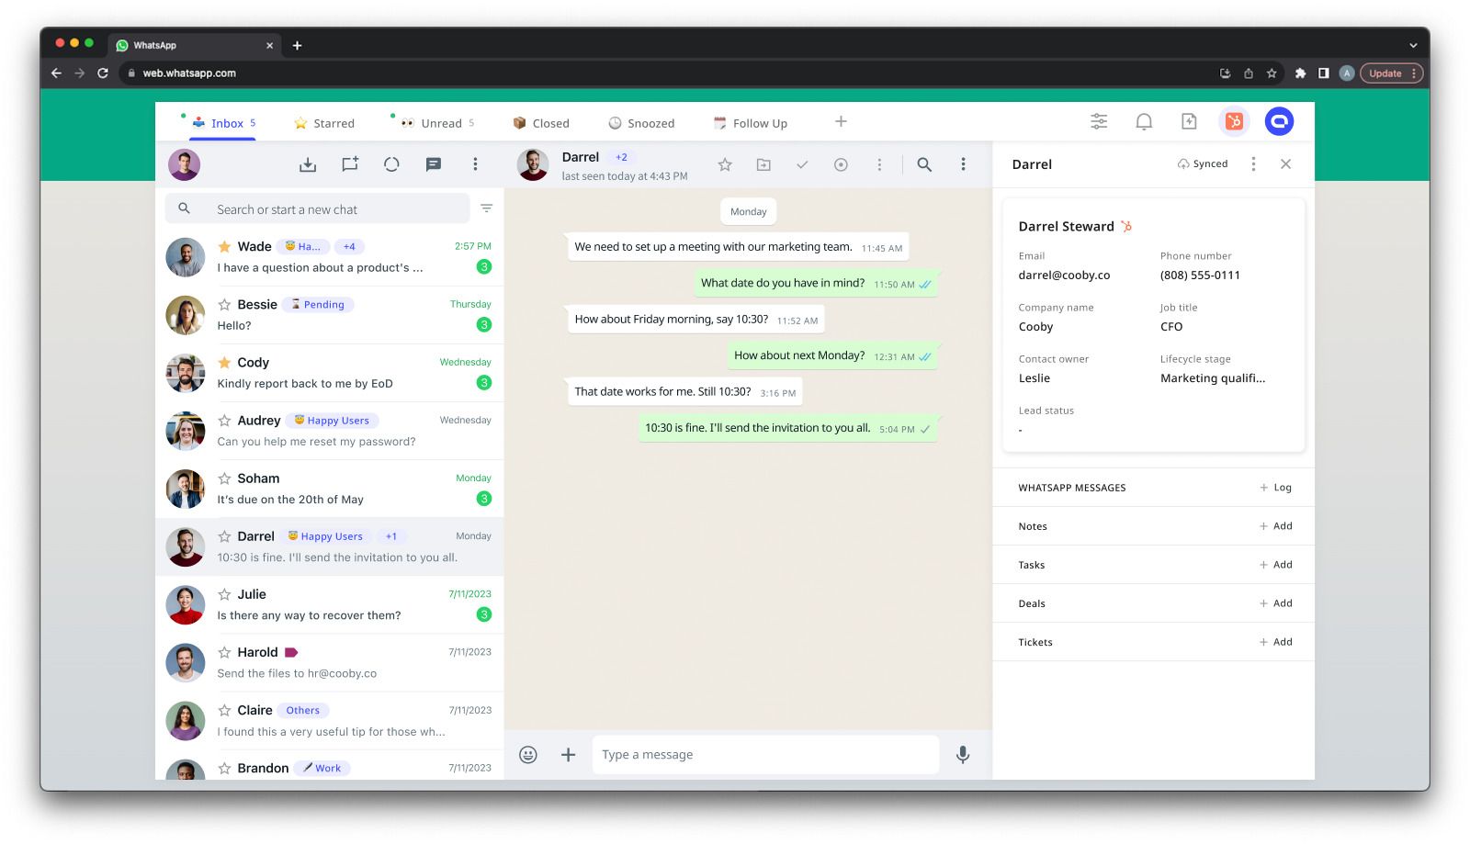1470x844 pixels.
Task: Open the HubSpot integration icon
Action: click(x=1234, y=121)
